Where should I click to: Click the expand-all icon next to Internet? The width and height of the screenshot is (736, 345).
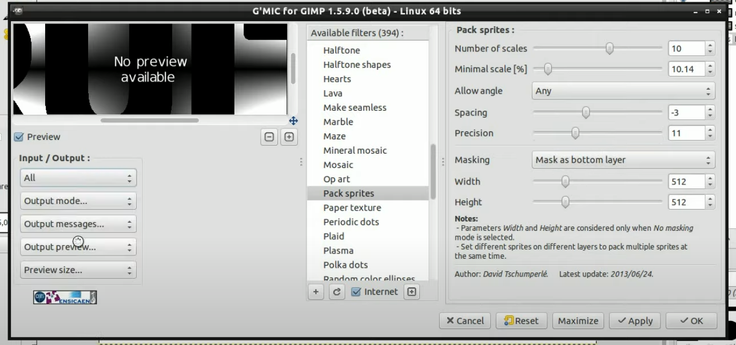tap(411, 292)
